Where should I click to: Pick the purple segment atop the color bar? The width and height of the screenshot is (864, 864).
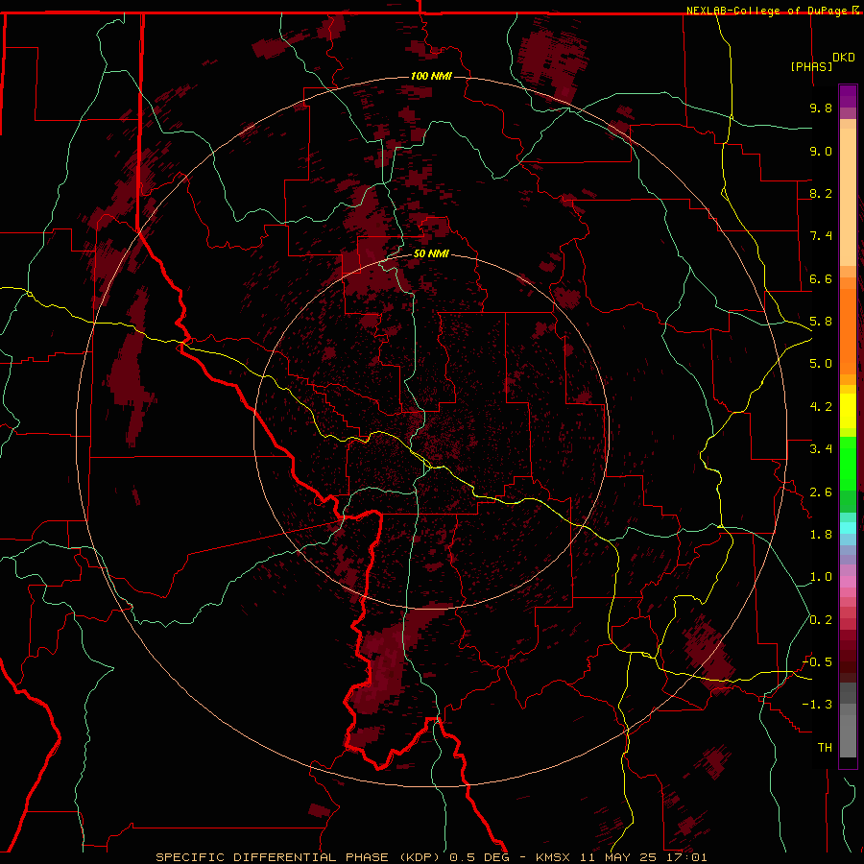point(848,96)
